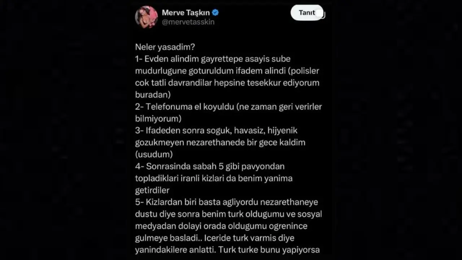The width and height of the screenshot is (462, 260).
Task: Click the line 'gozukmeyen nezarethanede bir gece kaldim'
Action: pyautogui.click(x=220, y=142)
